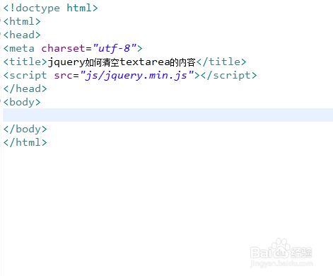Click the closing </script> tag
333x276 pixels.
[x=228, y=76]
